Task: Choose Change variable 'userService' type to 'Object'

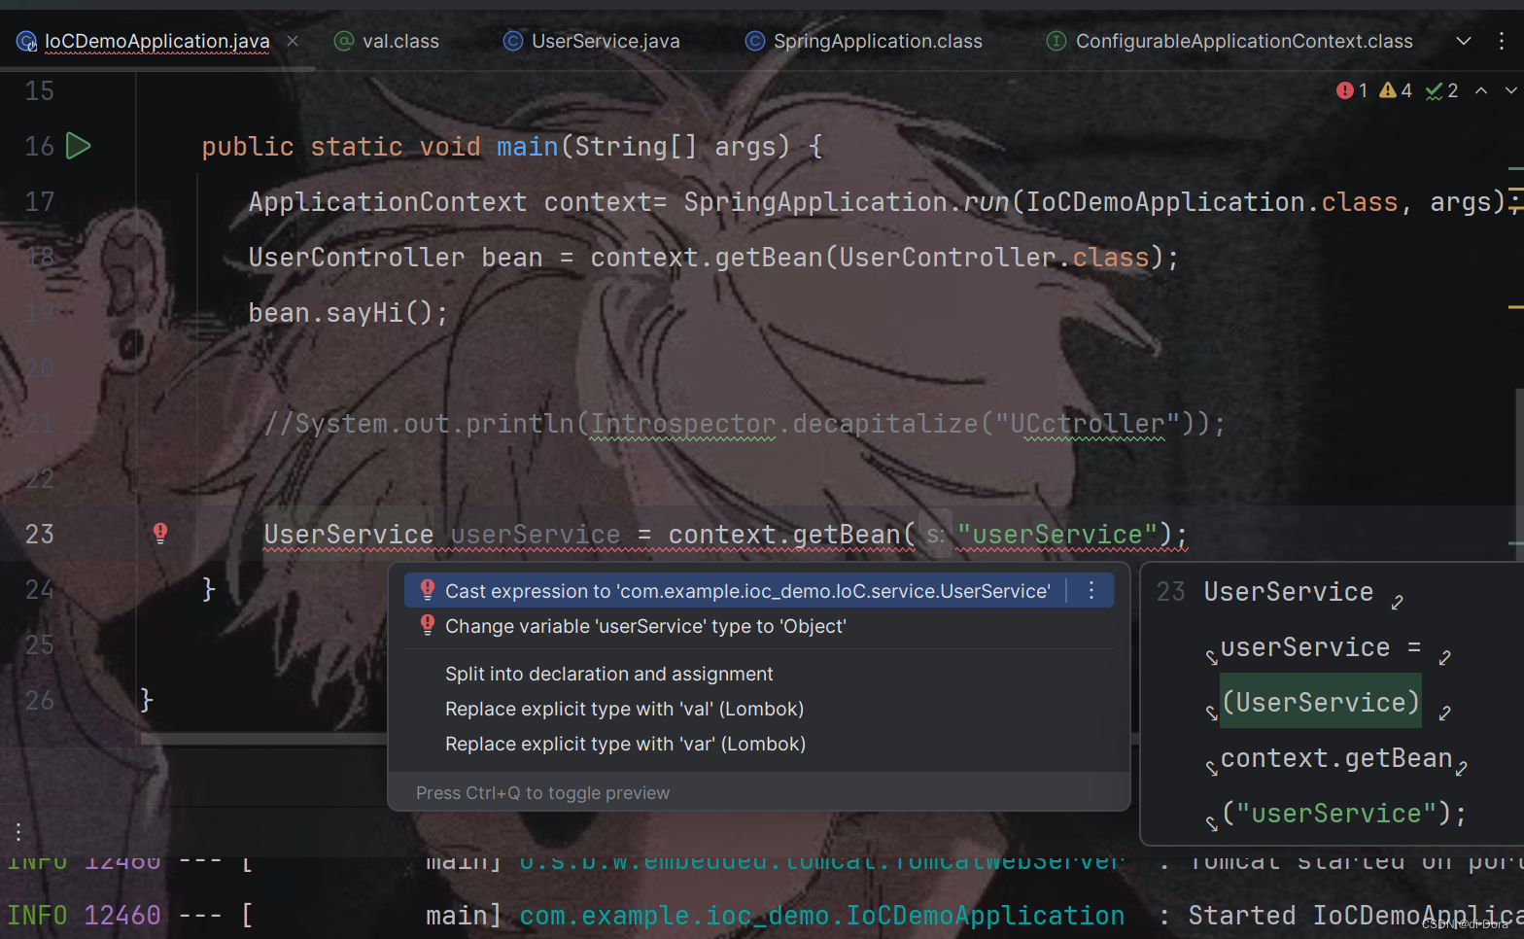Action: tap(645, 626)
